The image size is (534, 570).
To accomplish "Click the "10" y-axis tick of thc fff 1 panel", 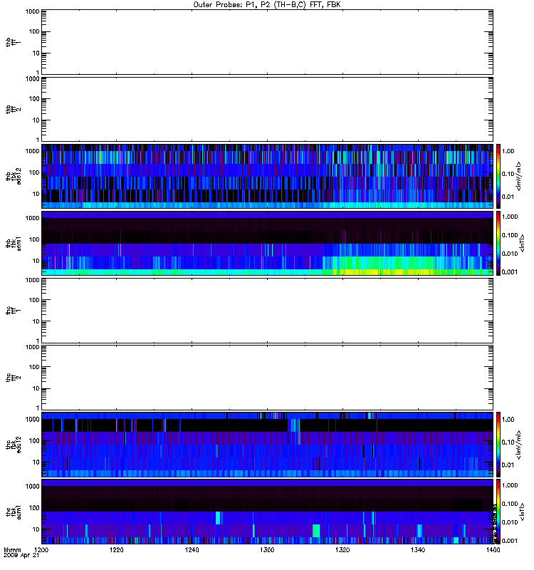I will coord(36,321).
